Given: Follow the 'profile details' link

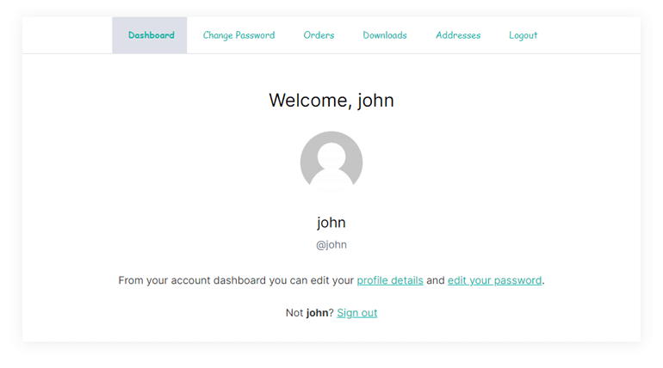Looking at the screenshot, I should (390, 280).
